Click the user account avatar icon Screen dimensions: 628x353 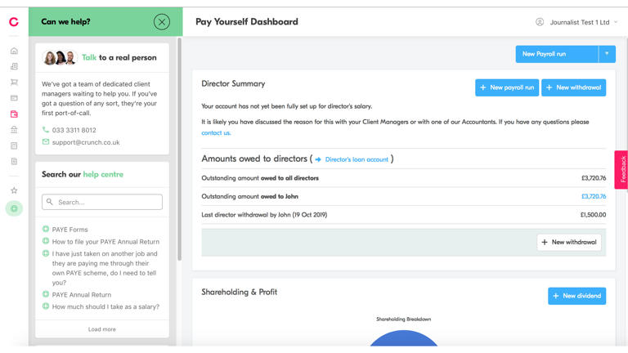tap(540, 22)
